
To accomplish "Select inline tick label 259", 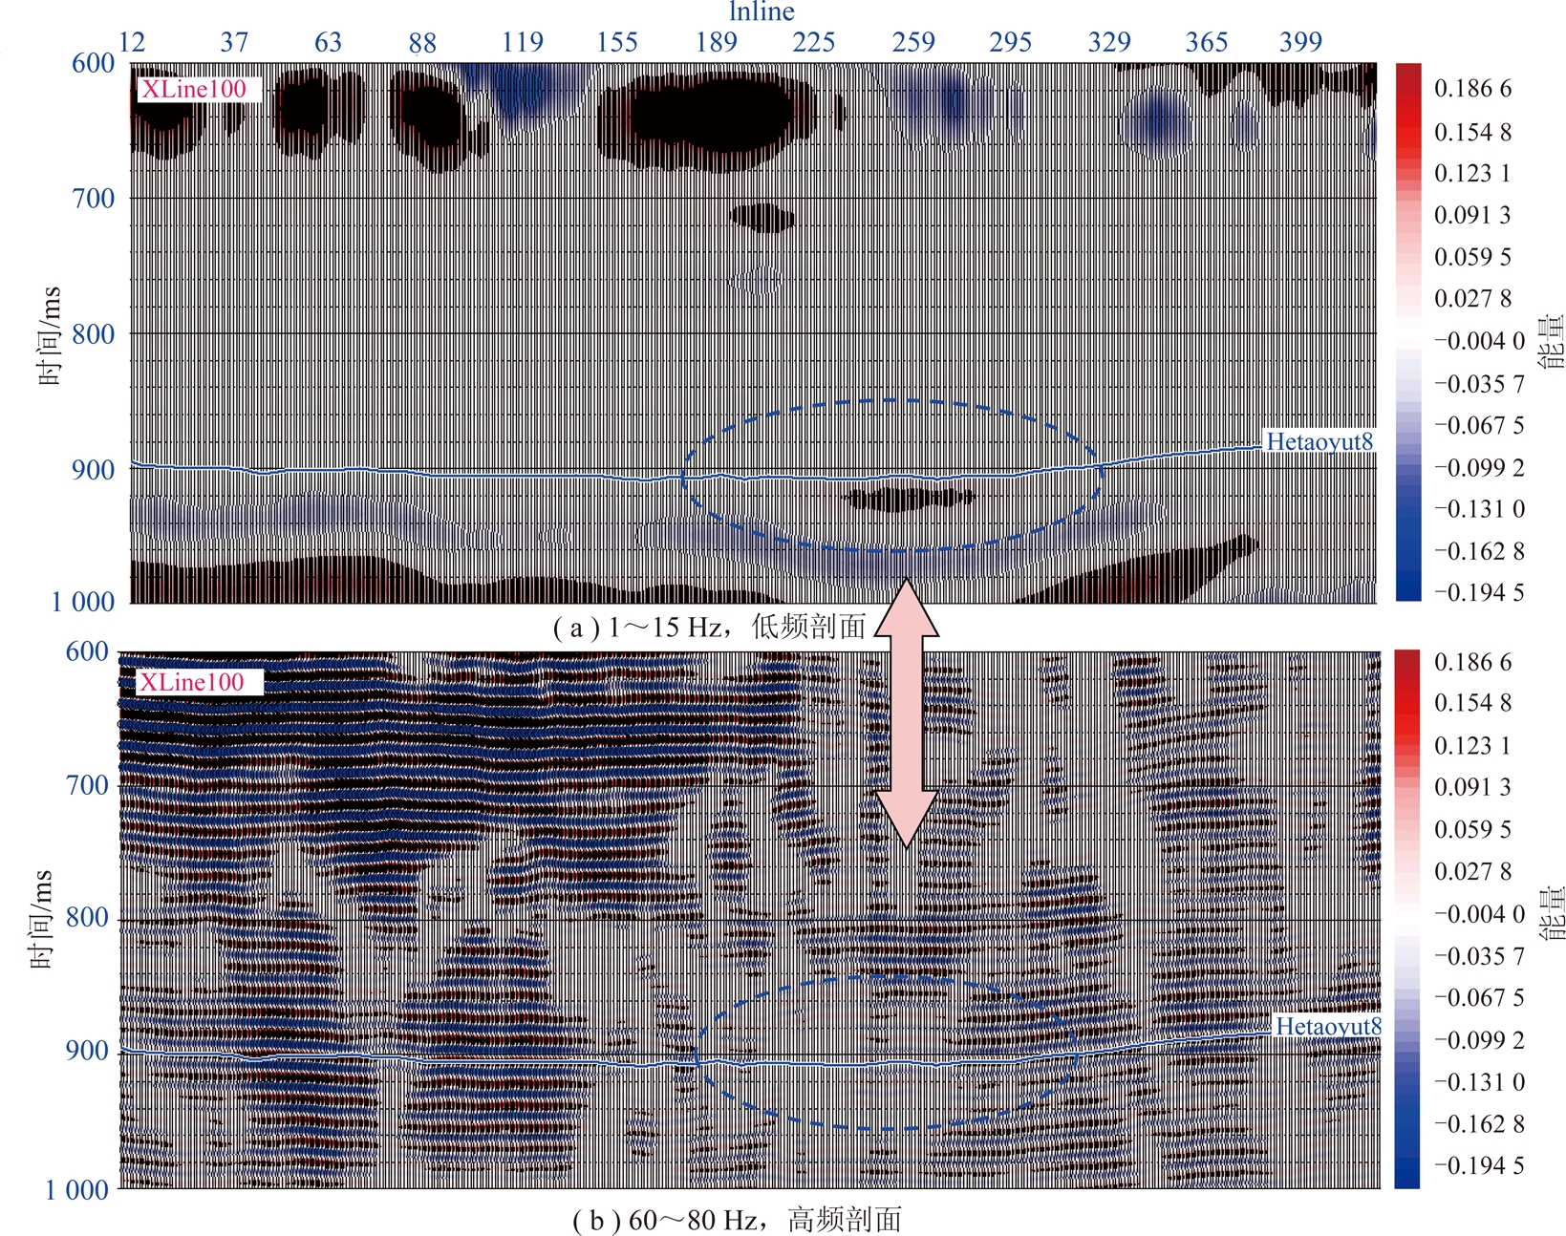I will 913,42.
